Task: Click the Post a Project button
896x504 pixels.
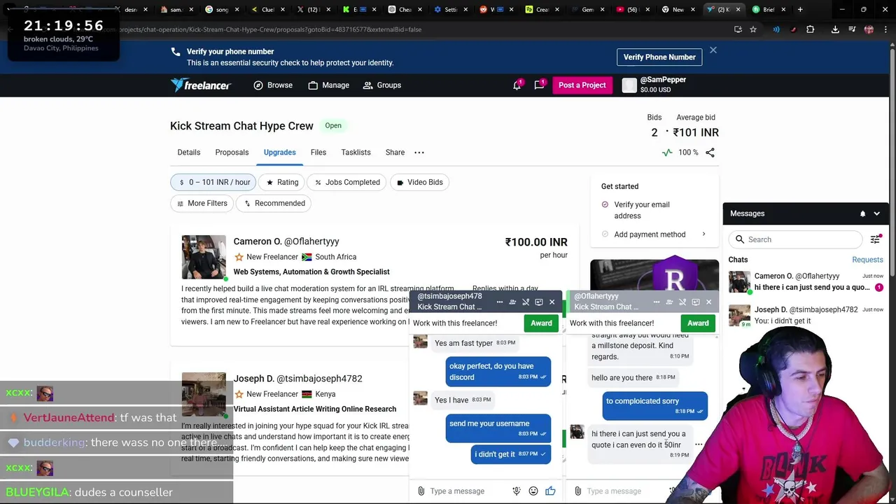Action: [x=582, y=85]
